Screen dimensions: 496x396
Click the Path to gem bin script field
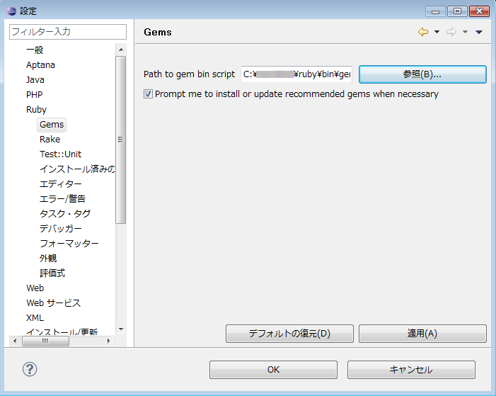tap(296, 74)
